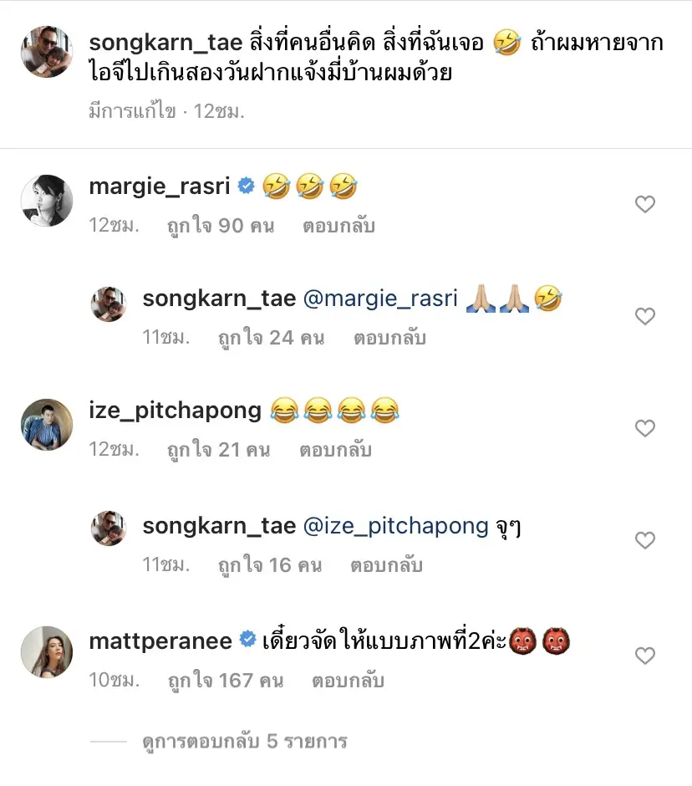The width and height of the screenshot is (692, 786).
Task: View mattperanee's profile picture
Action: point(46,652)
